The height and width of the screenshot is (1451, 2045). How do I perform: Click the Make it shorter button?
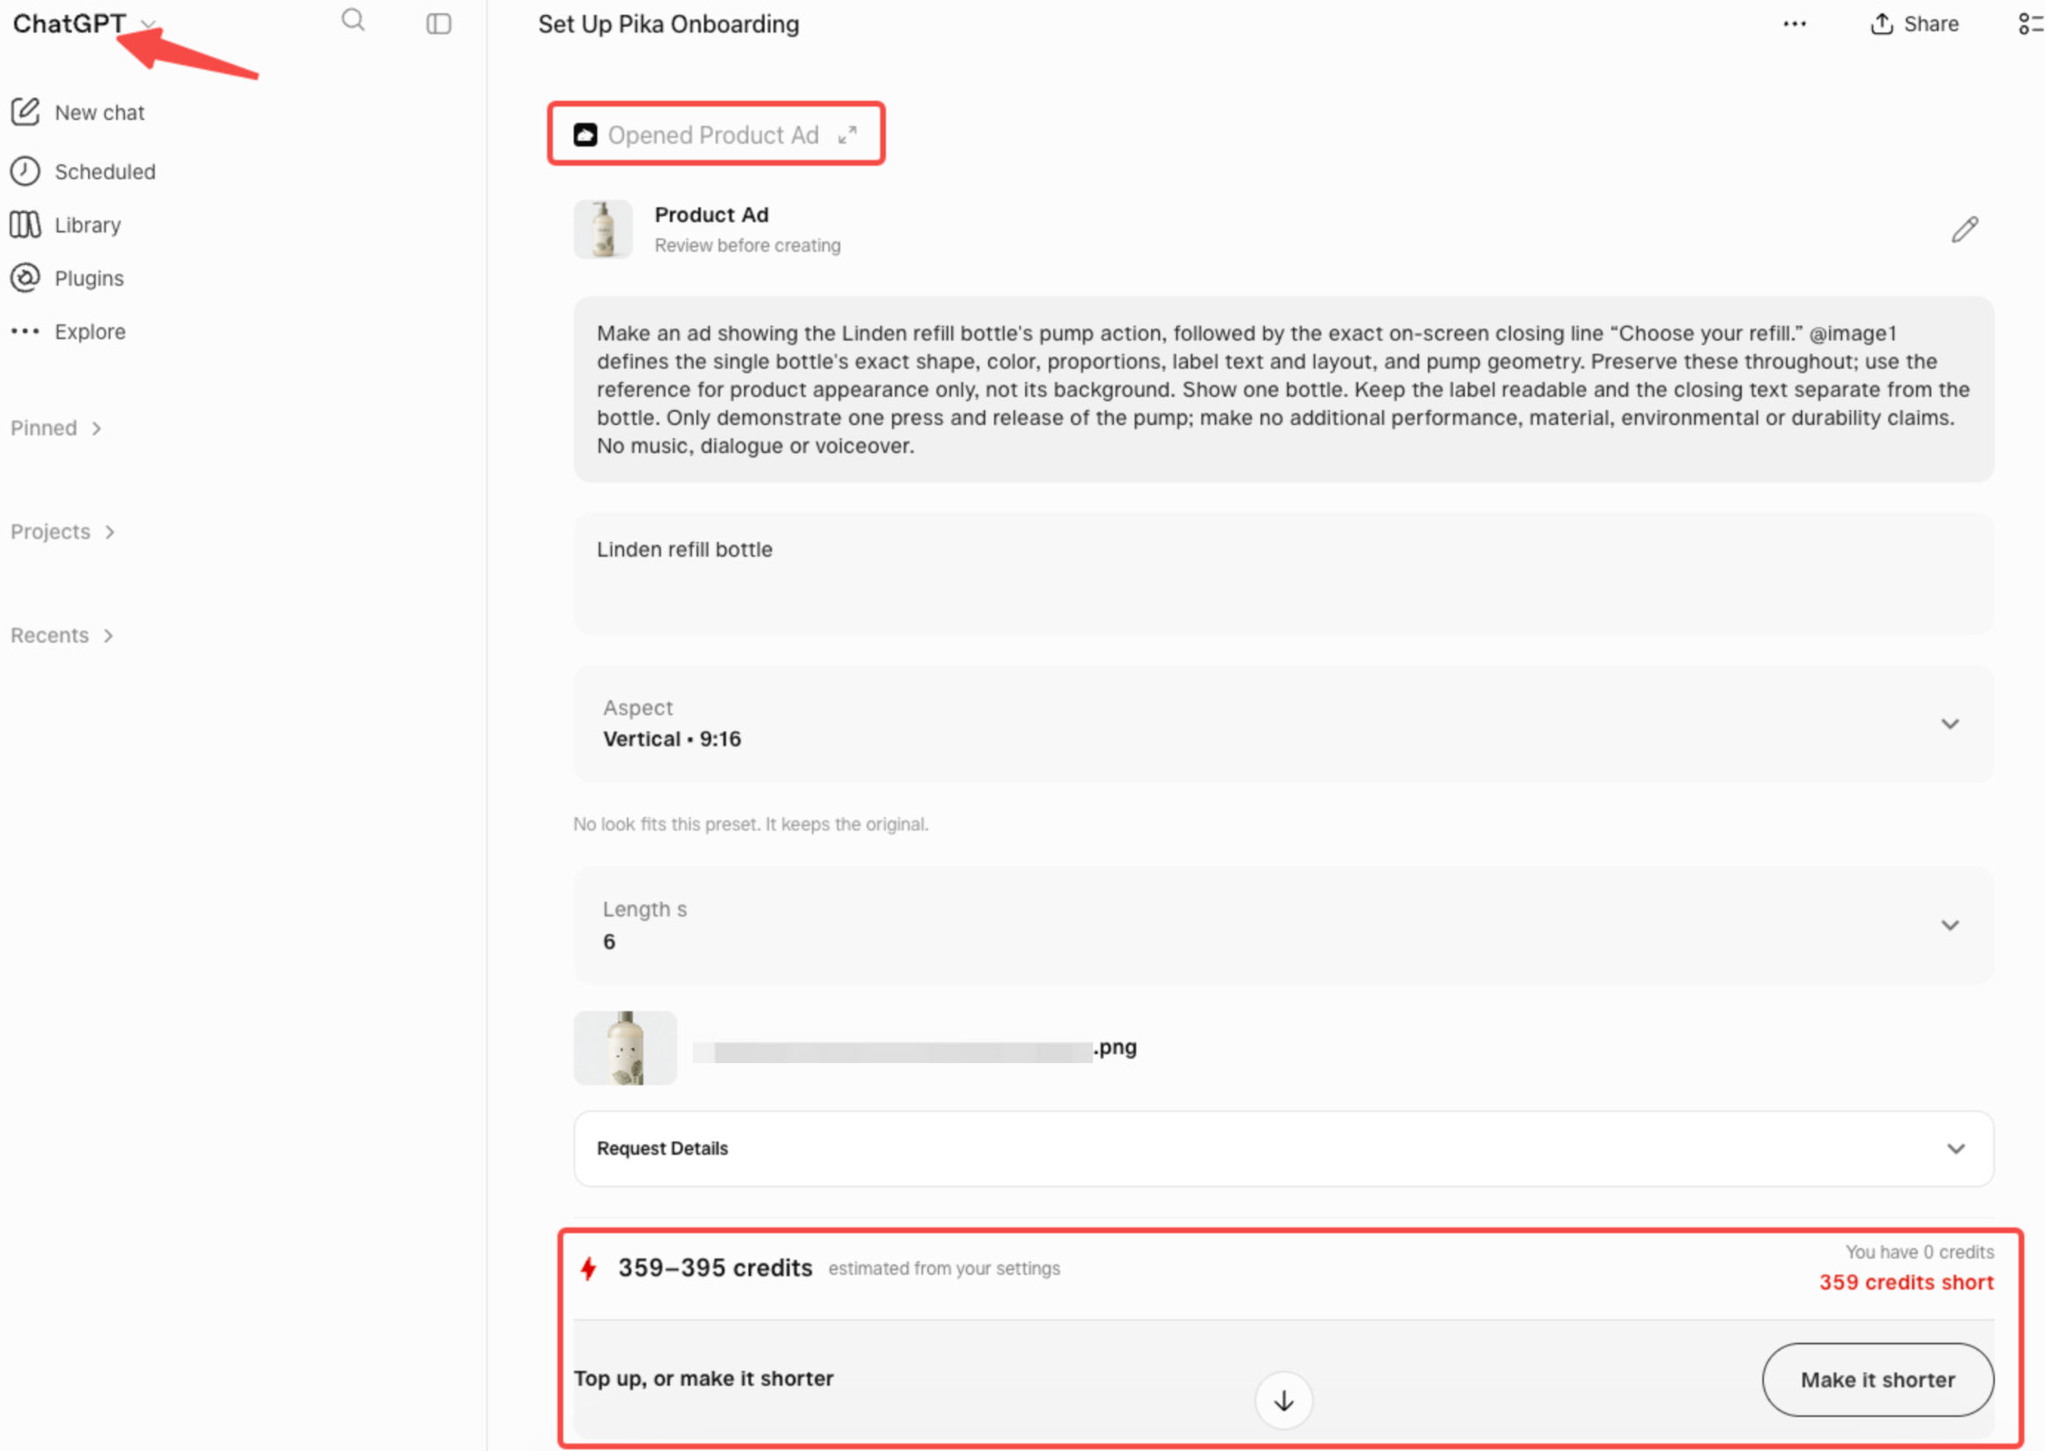(x=1877, y=1379)
